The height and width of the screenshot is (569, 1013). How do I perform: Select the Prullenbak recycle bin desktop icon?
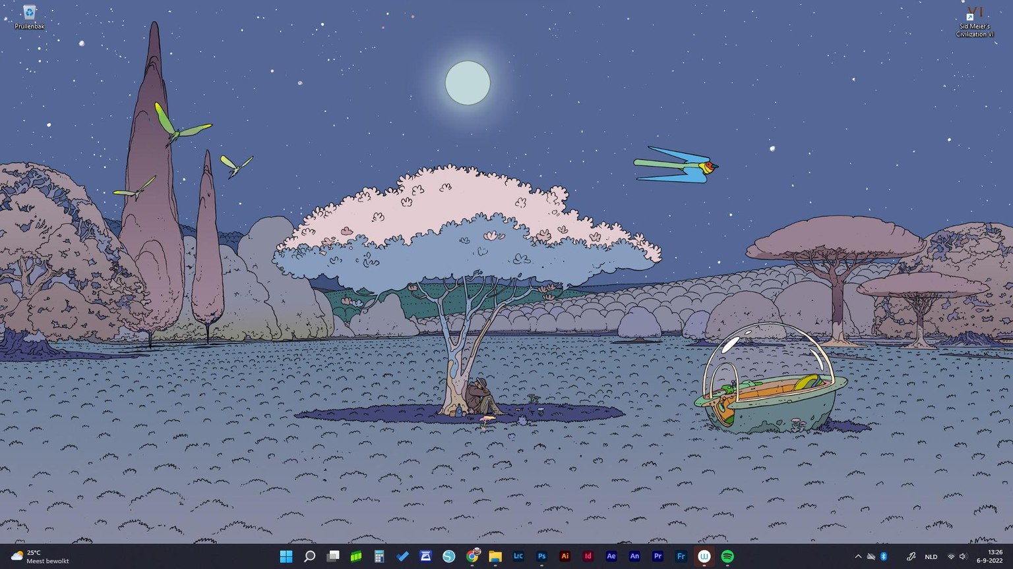coord(29,17)
